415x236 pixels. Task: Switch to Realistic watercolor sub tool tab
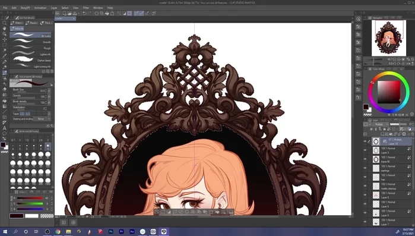click(x=31, y=23)
